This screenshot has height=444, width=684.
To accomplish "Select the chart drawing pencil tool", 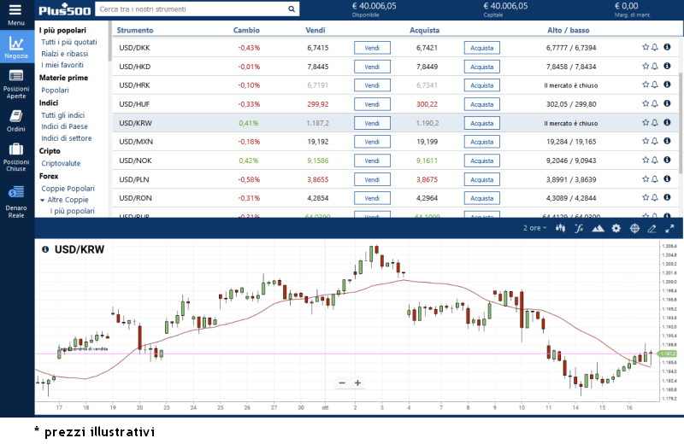I will pyautogui.click(x=652, y=229).
